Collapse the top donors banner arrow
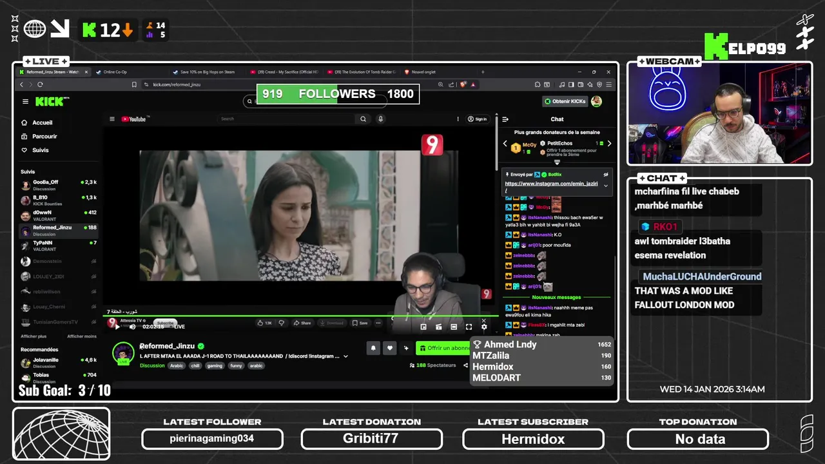The image size is (825, 464). tap(558, 162)
